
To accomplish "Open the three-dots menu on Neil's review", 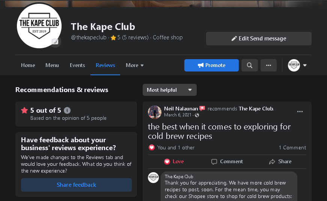I will (x=300, y=112).
